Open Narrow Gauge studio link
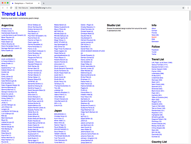 8,127
